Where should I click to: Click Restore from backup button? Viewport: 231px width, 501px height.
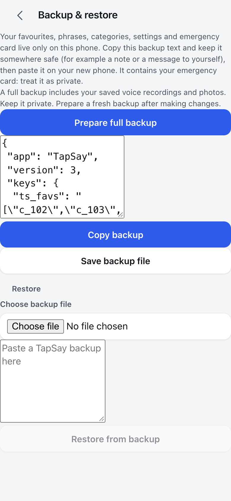115,439
